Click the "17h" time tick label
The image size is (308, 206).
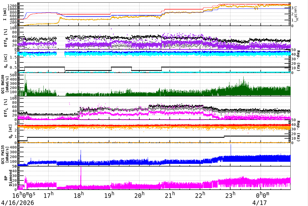click(x=48, y=195)
